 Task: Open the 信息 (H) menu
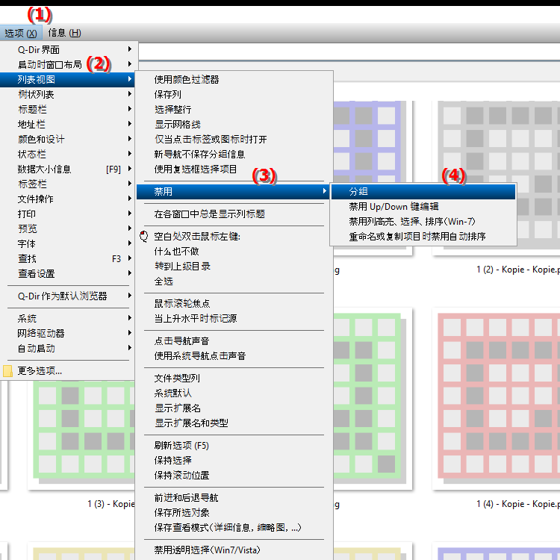tap(65, 33)
